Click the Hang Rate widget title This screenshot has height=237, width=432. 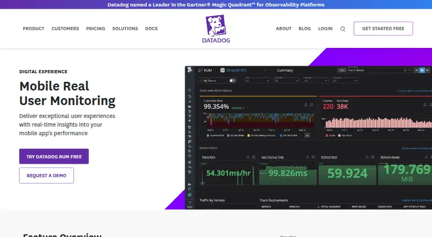[x=209, y=157]
